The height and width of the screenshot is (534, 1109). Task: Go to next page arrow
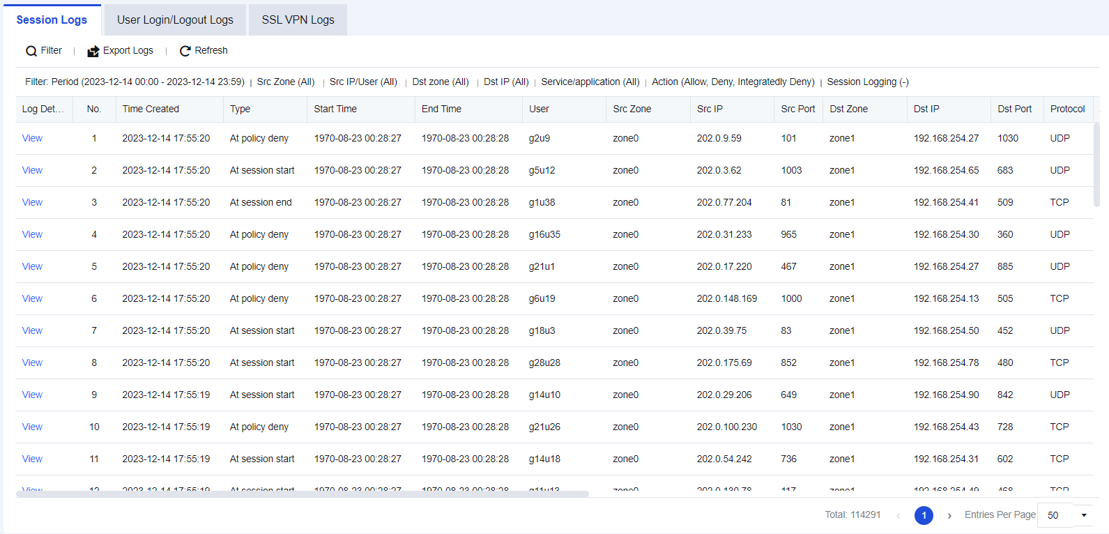[x=949, y=515]
